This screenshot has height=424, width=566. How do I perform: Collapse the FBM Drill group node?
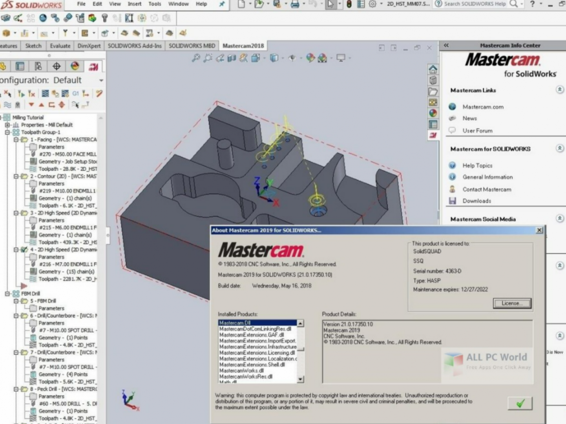[7, 294]
